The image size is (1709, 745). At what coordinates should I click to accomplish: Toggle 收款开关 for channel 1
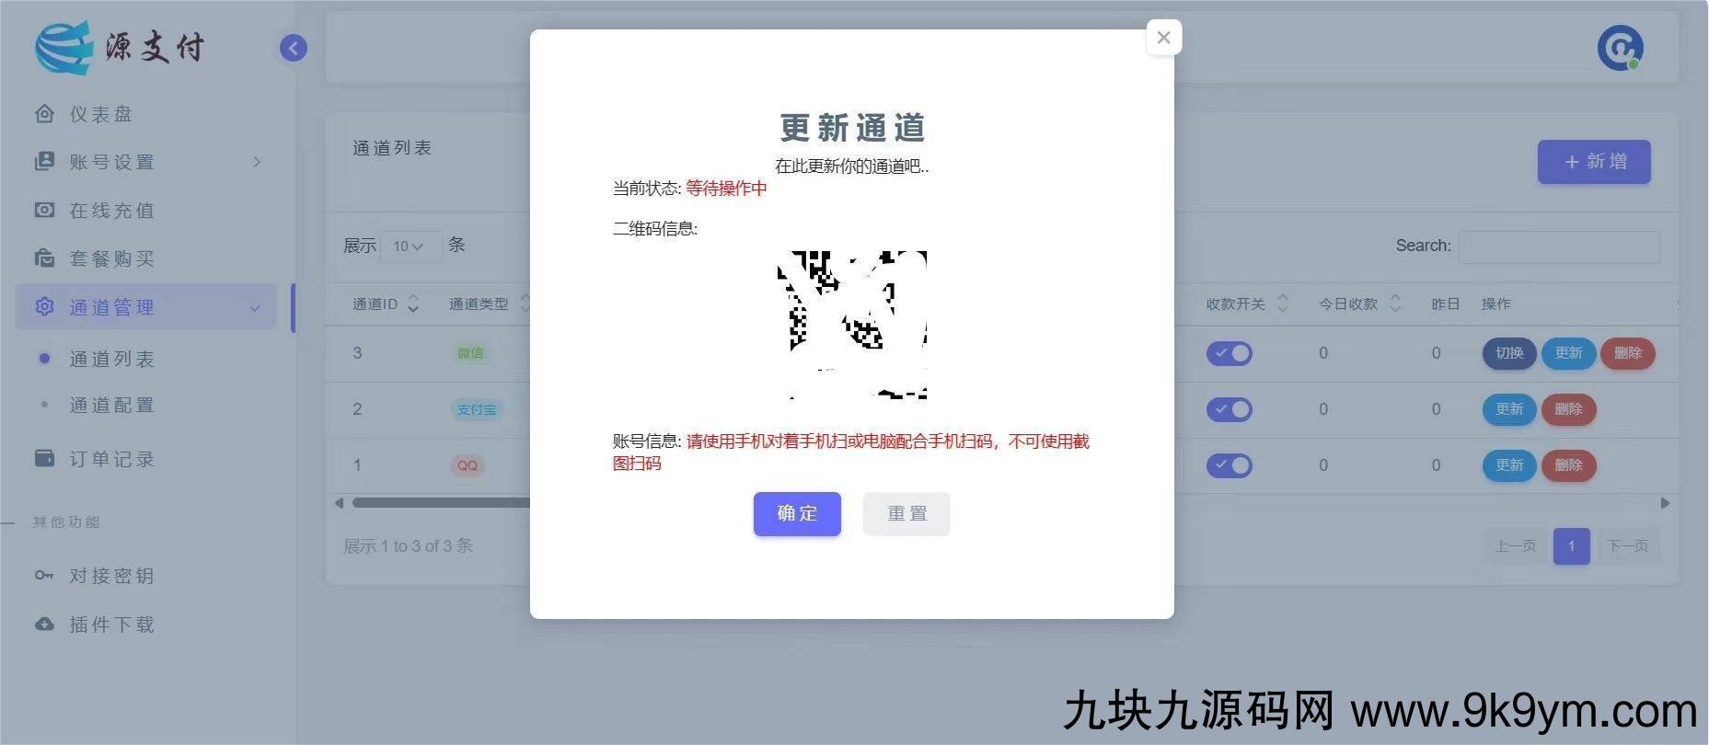1230,465
